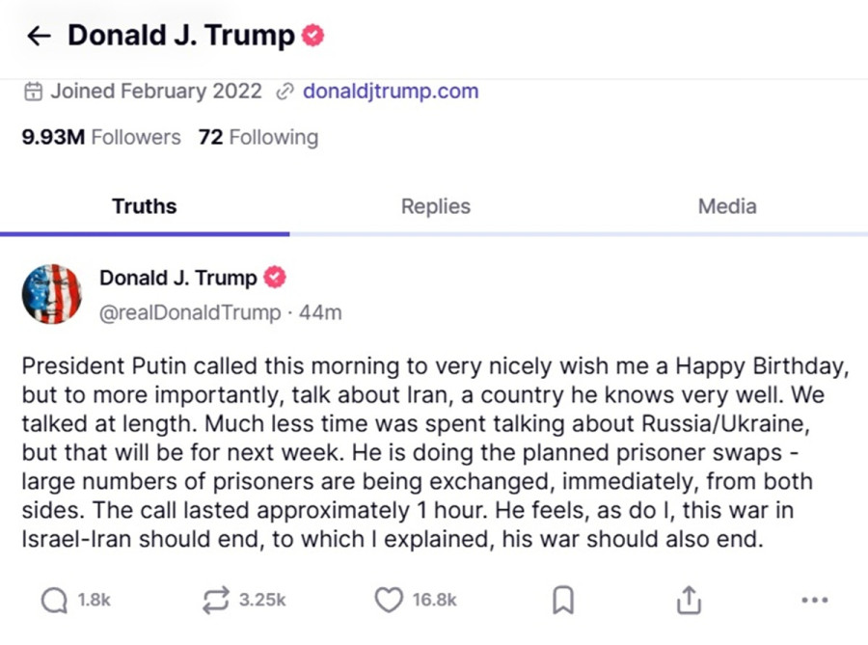
Task: Share Trump's post via the share icon
Action: 689,599
